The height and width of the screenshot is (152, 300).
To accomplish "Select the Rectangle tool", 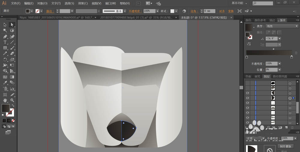I will point(5,48).
